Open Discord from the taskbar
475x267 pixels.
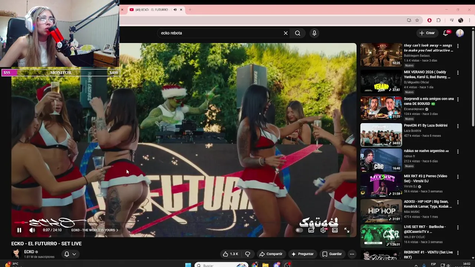click(276, 265)
